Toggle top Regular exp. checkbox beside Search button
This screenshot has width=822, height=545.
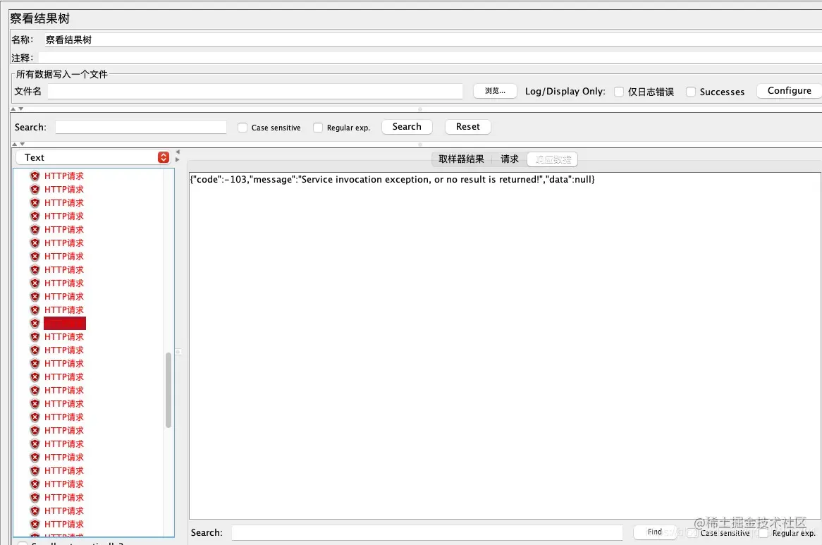click(x=318, y=128)
